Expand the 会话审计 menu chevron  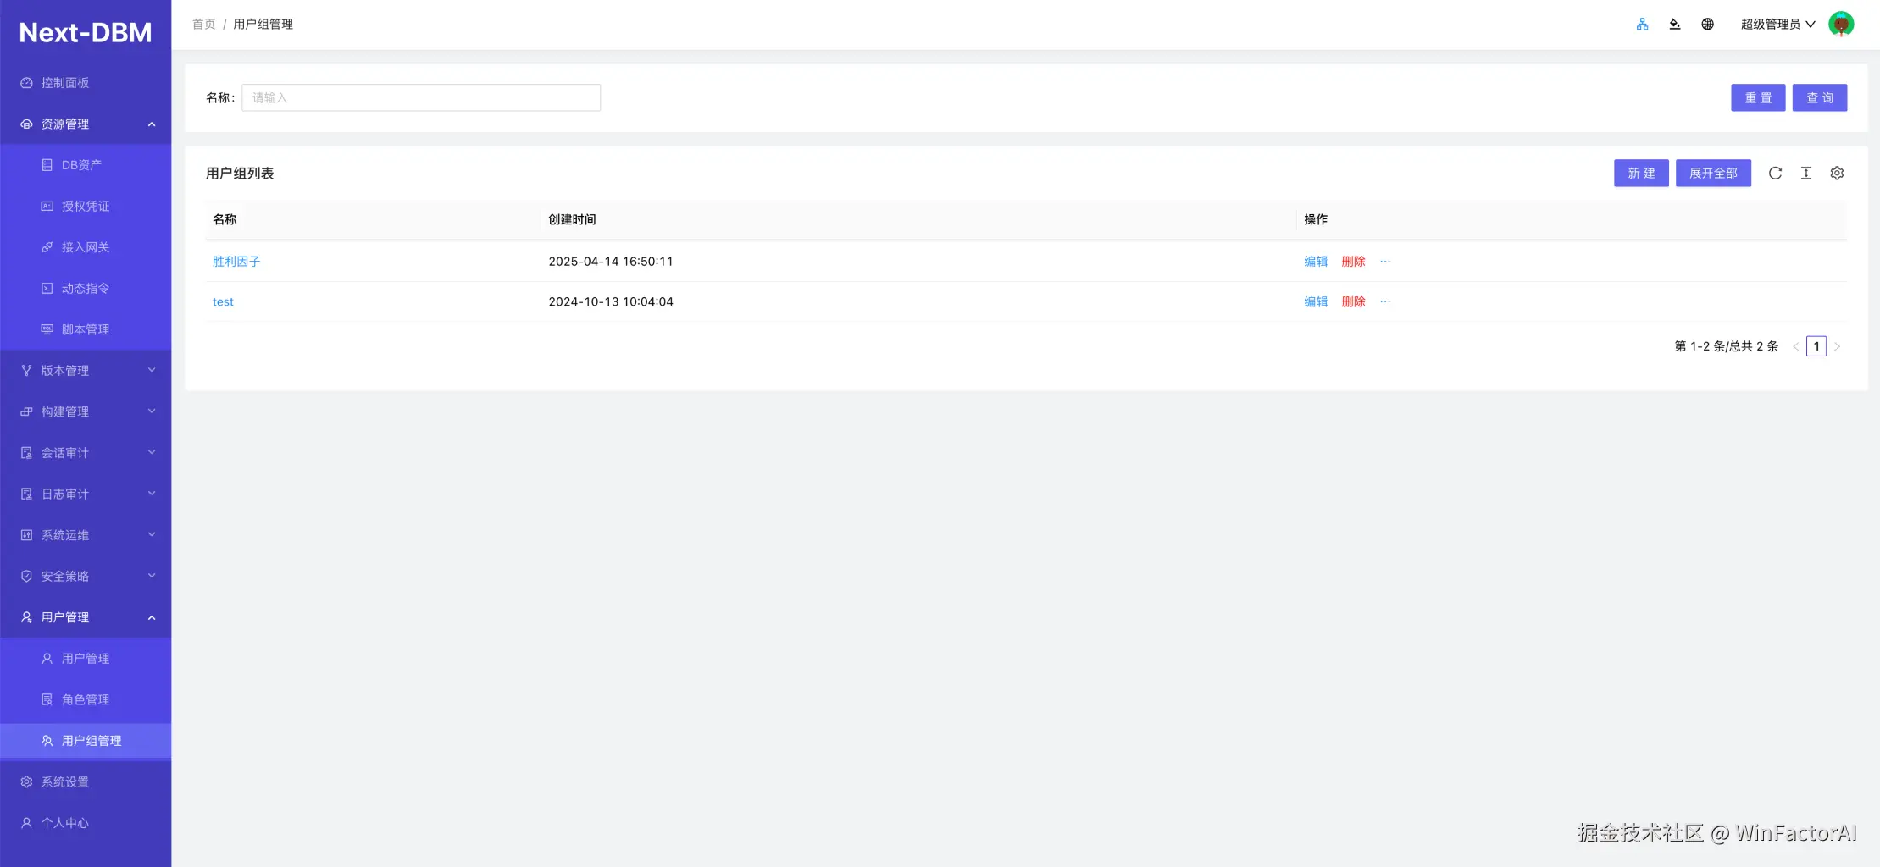(152, 452)
